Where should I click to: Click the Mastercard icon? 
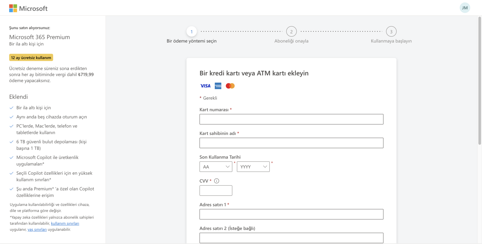(230, 86)
